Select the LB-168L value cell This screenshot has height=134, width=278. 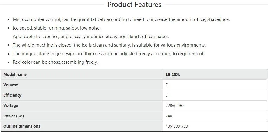point(215,75)
